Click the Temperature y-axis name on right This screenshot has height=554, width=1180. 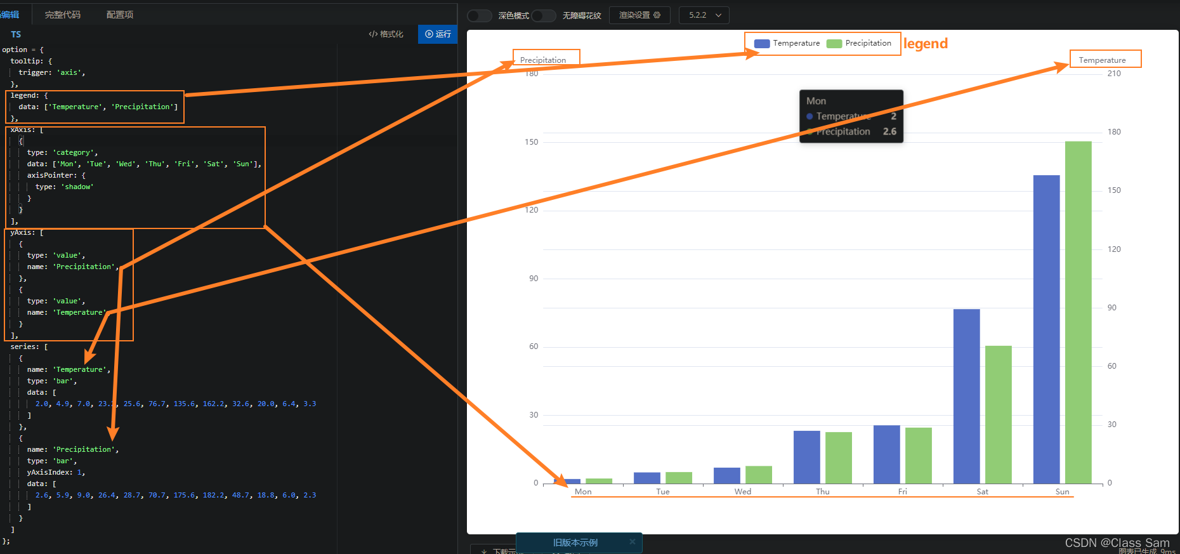(1102, 60)
